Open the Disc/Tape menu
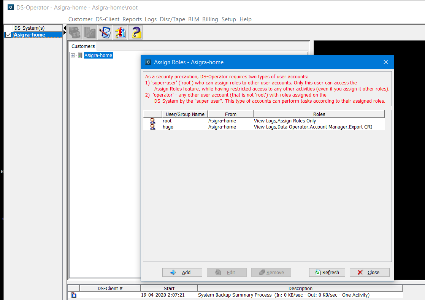Viewport: 425px width, 300px height. tap(172, 19)
